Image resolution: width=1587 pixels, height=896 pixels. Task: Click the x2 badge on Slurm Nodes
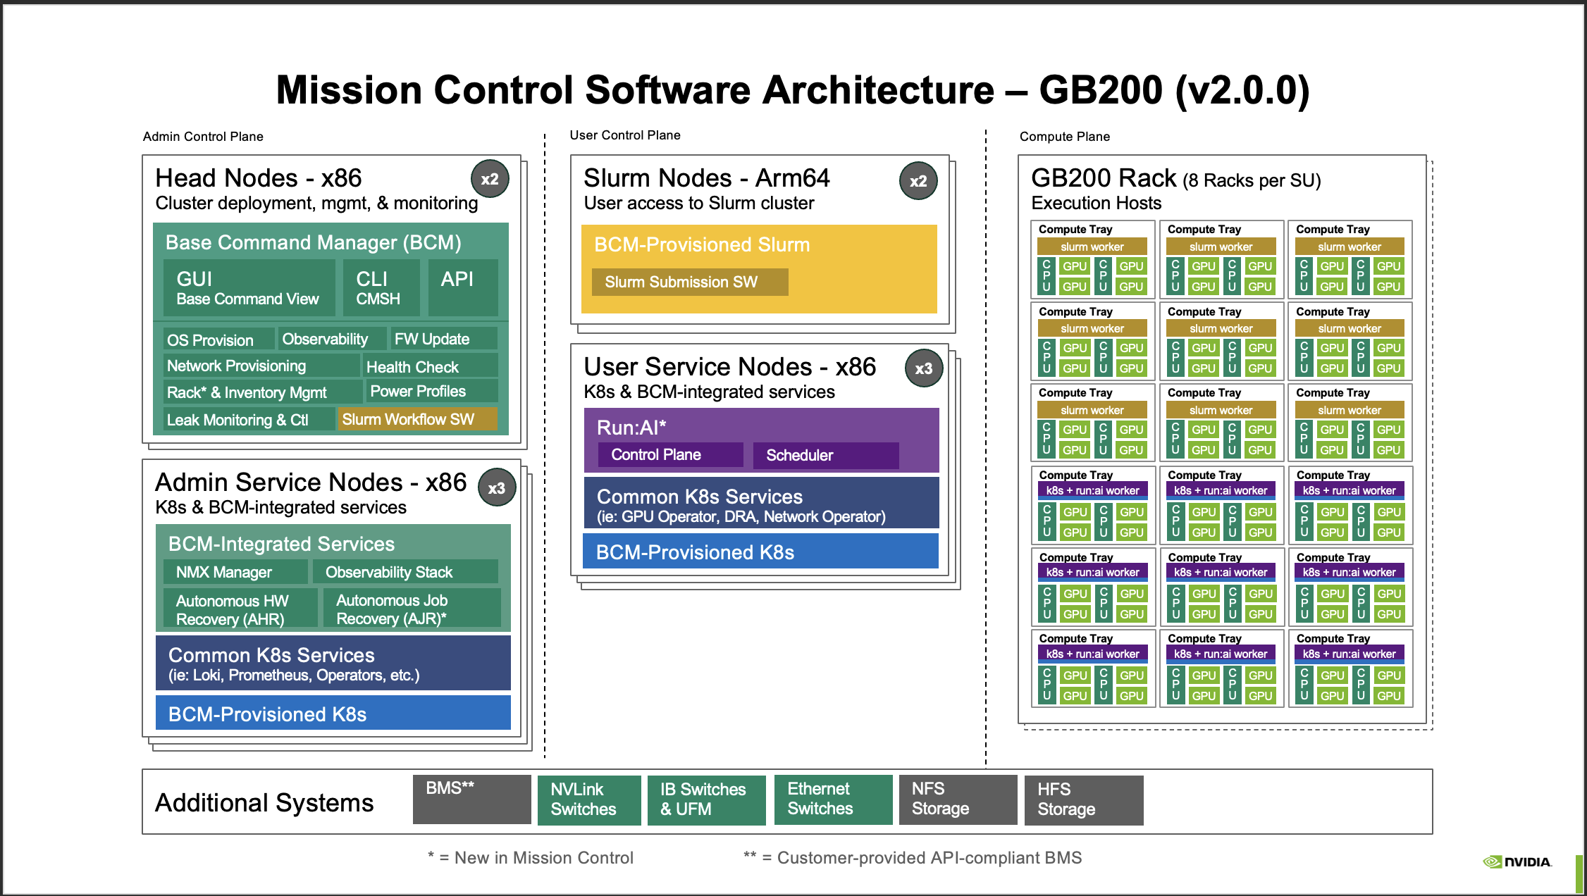pos(918,181)
